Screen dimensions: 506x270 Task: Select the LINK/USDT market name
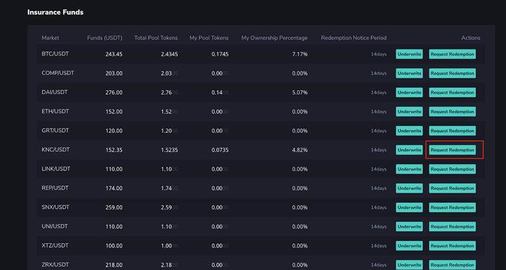tap(56, 169)
